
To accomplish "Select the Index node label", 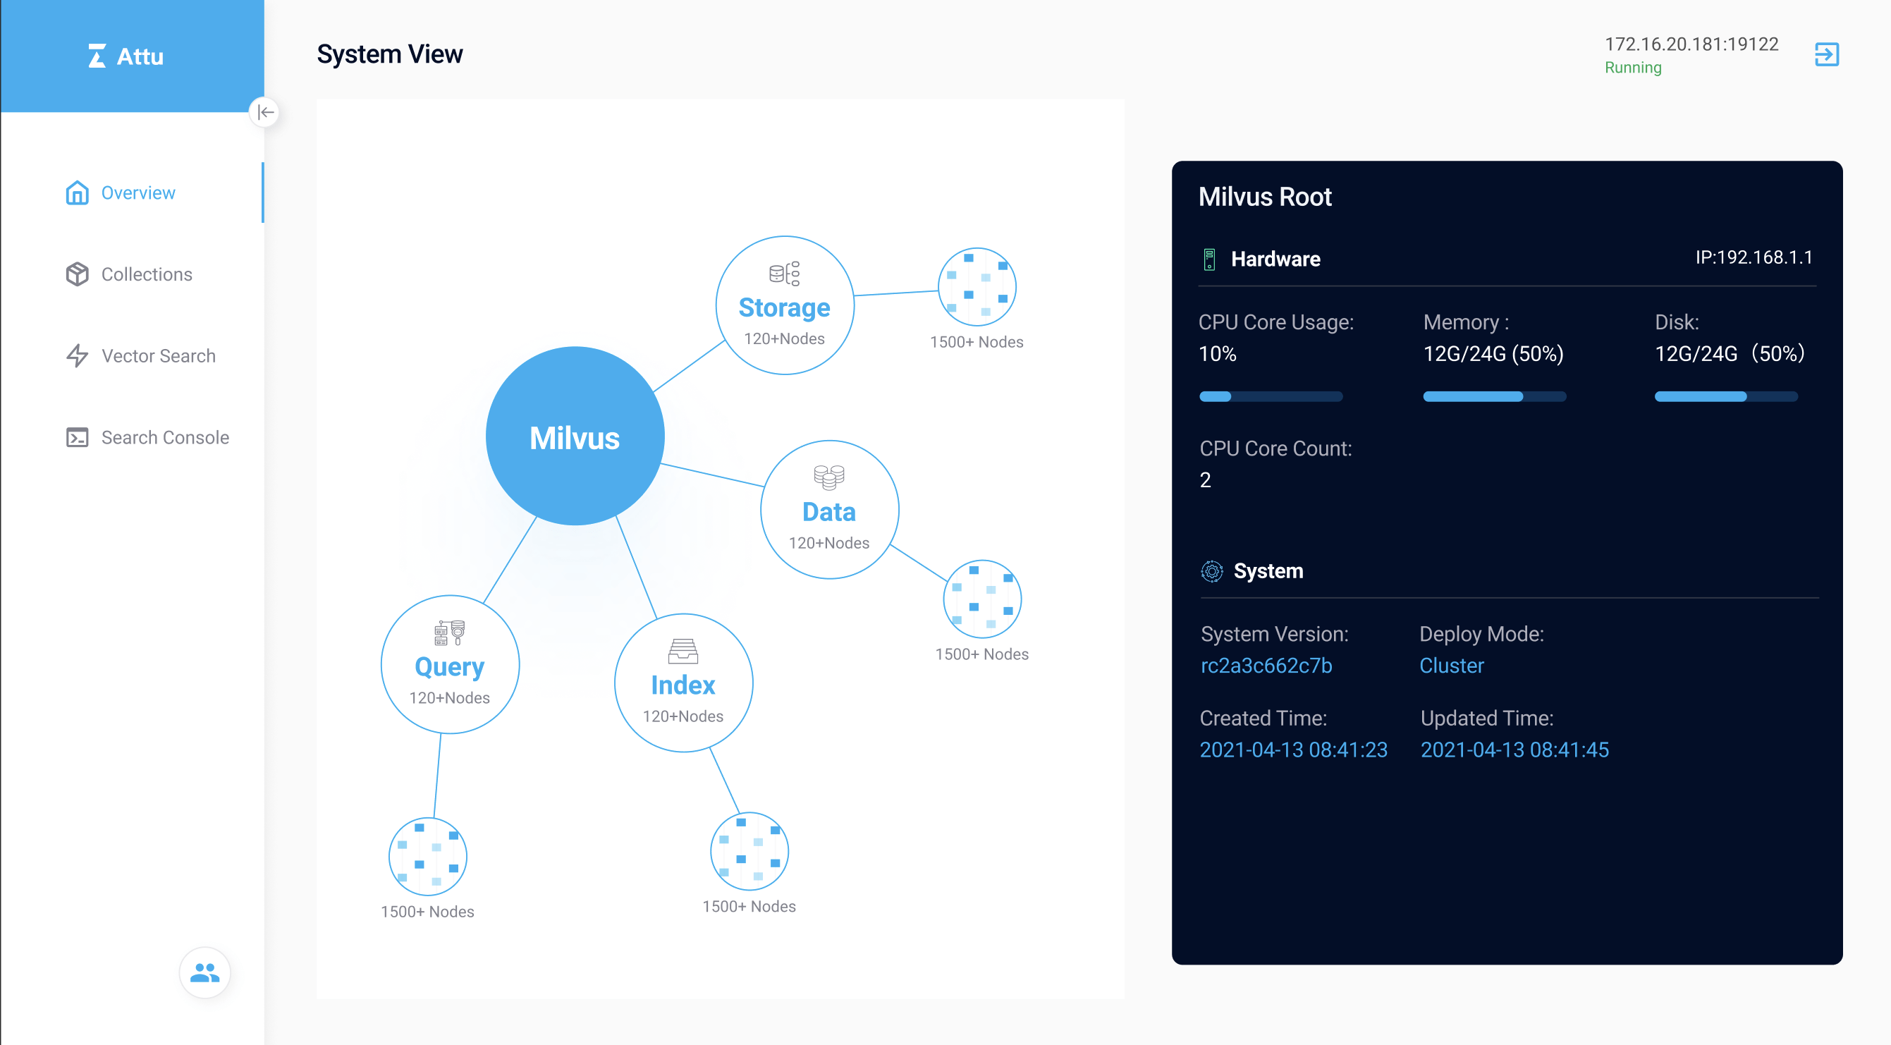I will pos(683,685).
